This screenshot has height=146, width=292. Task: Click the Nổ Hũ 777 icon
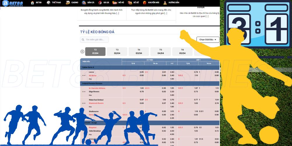[115, 3]
